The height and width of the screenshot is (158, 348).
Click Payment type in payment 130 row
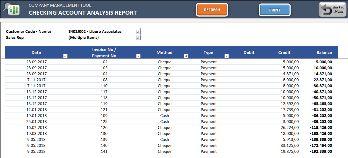coord(209,134)
